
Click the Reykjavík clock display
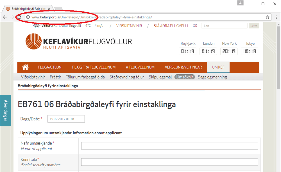[x=187, y=51]
